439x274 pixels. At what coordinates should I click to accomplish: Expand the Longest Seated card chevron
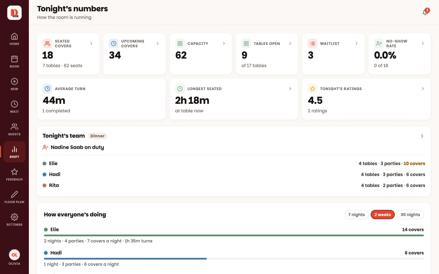tap(290, 89)
